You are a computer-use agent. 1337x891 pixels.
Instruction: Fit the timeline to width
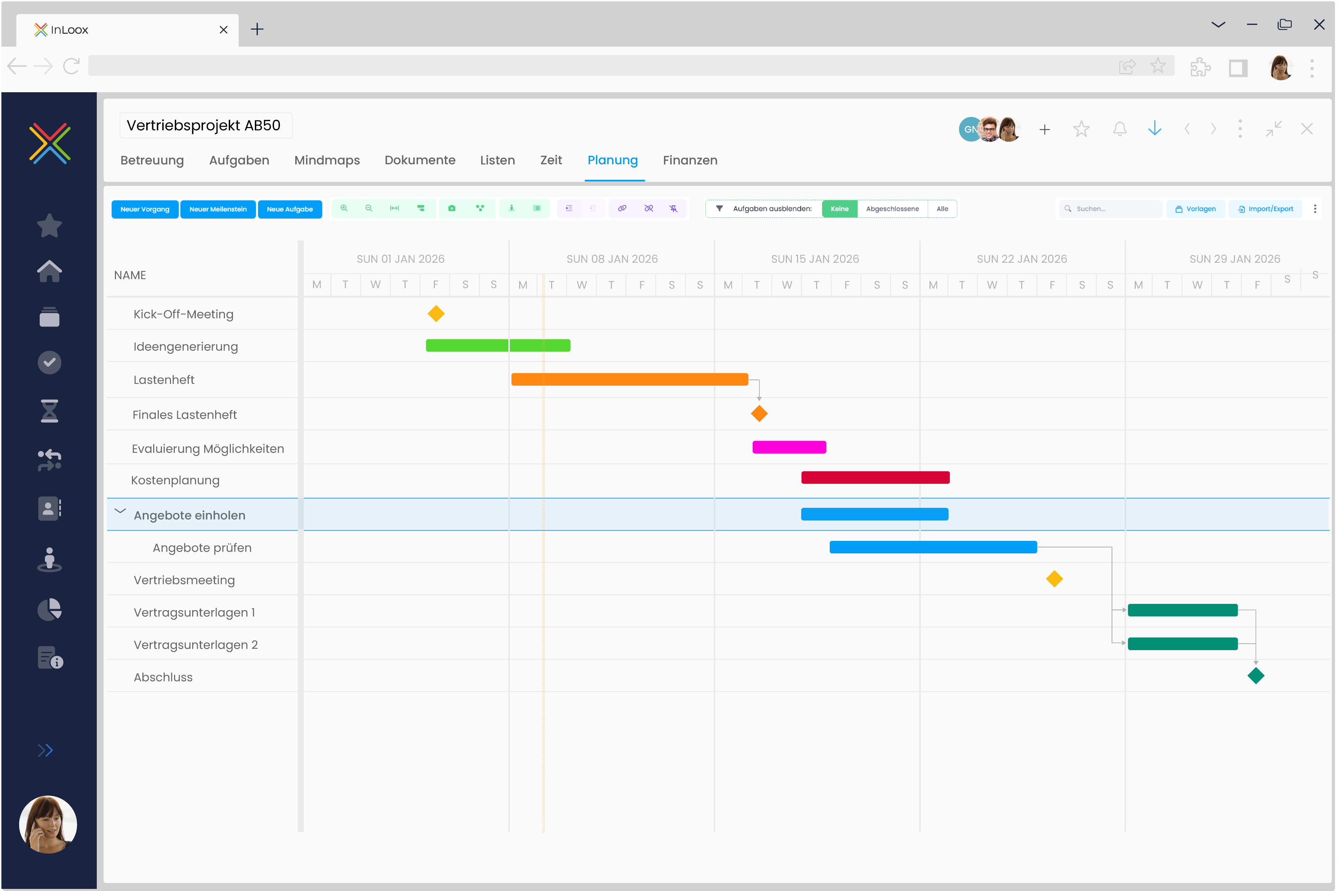394,208
